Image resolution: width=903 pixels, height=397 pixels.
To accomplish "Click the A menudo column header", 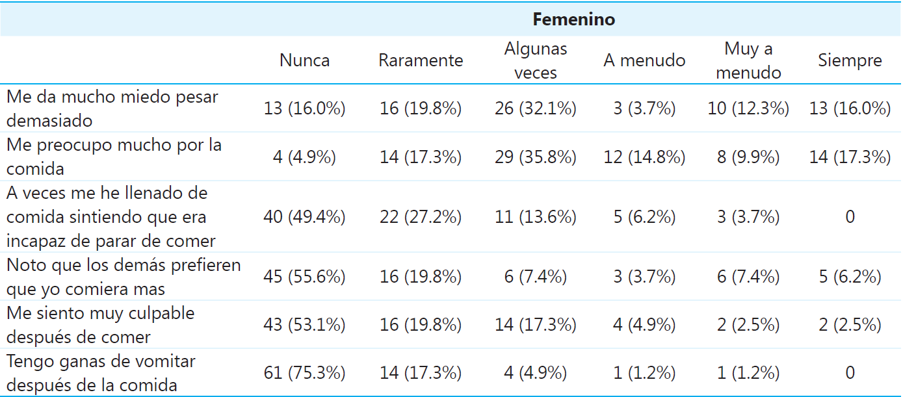I will coord(644,60).
